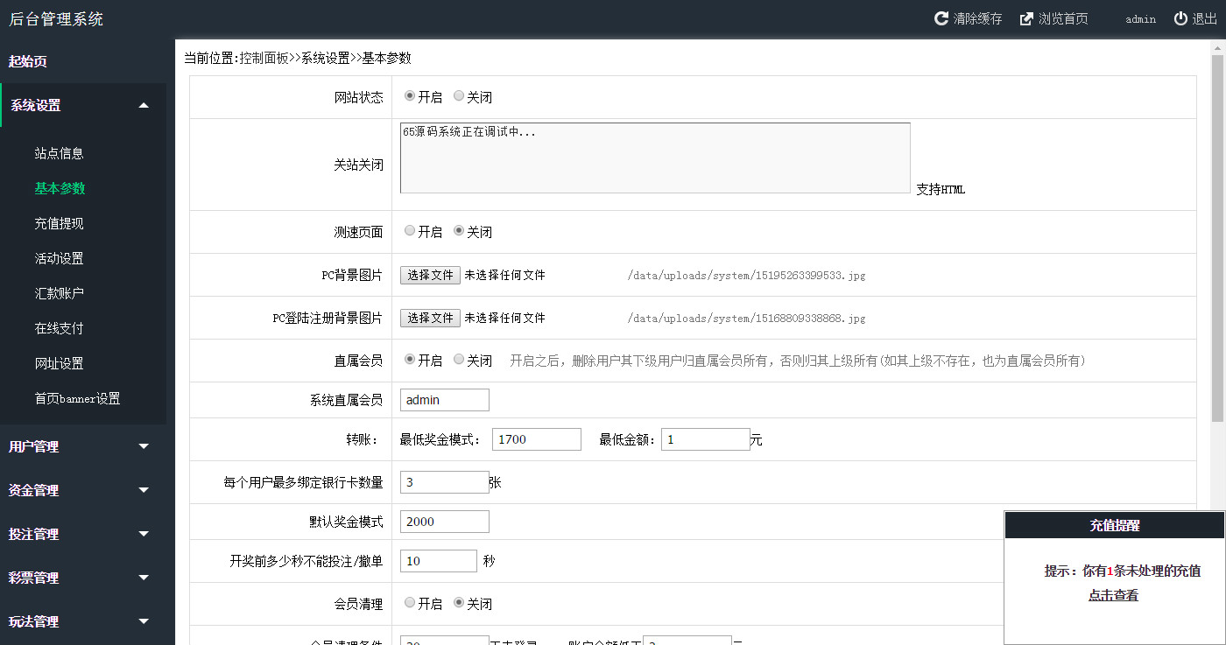Open 充值提现 settings page
The height and width of the screenshot is (645, 1226).
(x=60, y=223)
